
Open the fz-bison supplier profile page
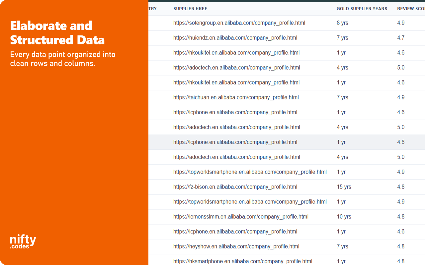point(235,187)
